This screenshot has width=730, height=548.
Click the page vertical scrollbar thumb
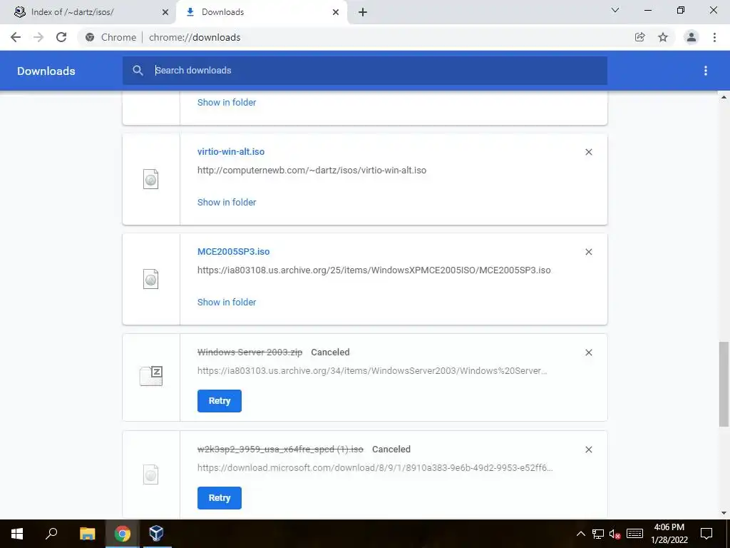724,385
